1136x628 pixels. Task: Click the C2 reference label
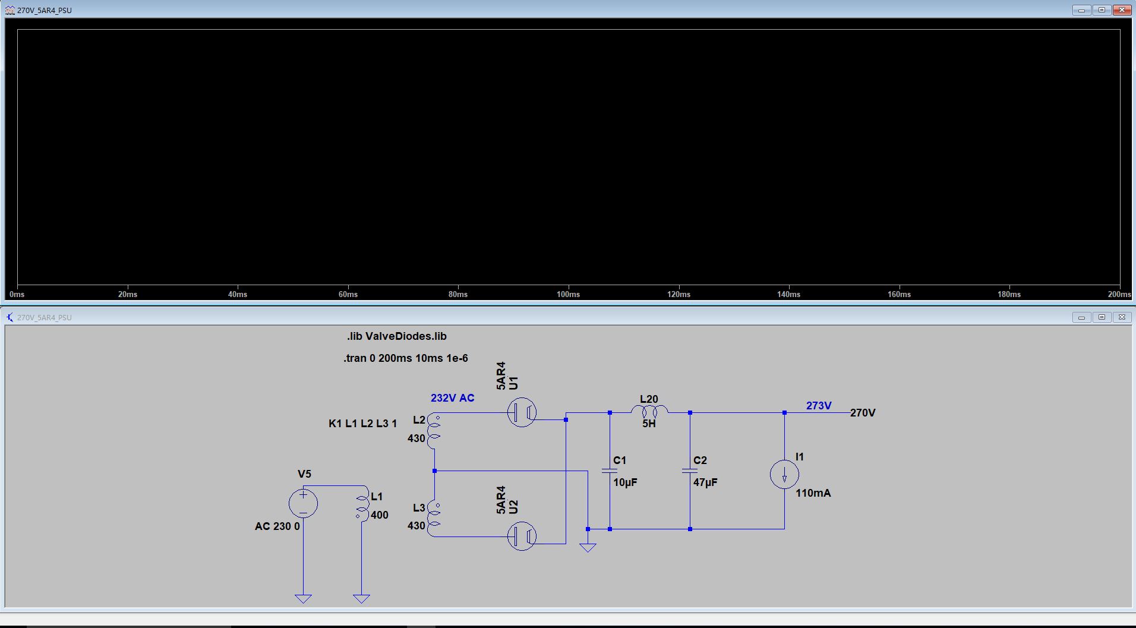coord(700,460)
